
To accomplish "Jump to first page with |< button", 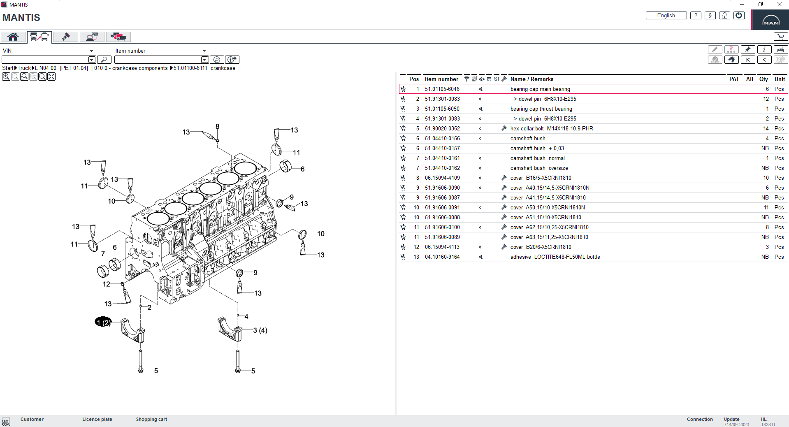I will (748, 60).
